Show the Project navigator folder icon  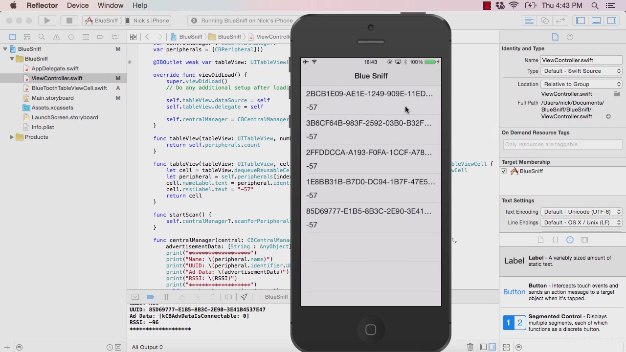[x=12, y=37]
